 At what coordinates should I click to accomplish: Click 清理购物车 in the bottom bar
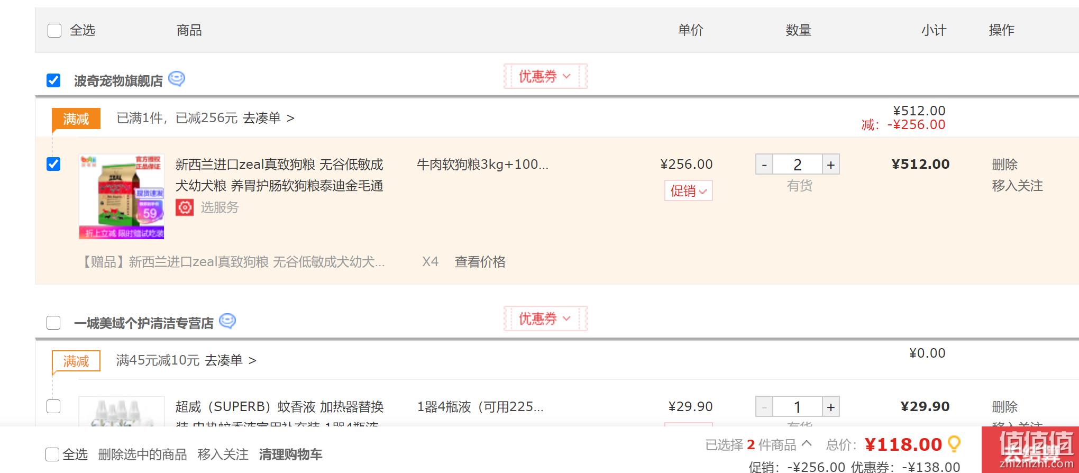coord(290,454)
